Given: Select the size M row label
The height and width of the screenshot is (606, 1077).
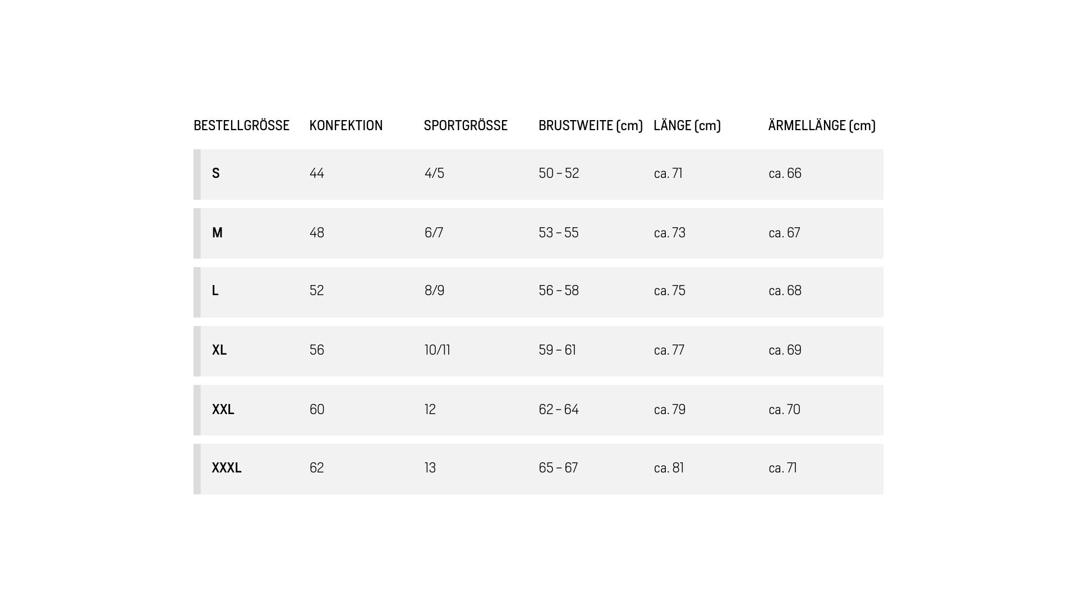Looking at the screenshot, I should [x=217, y=232].
